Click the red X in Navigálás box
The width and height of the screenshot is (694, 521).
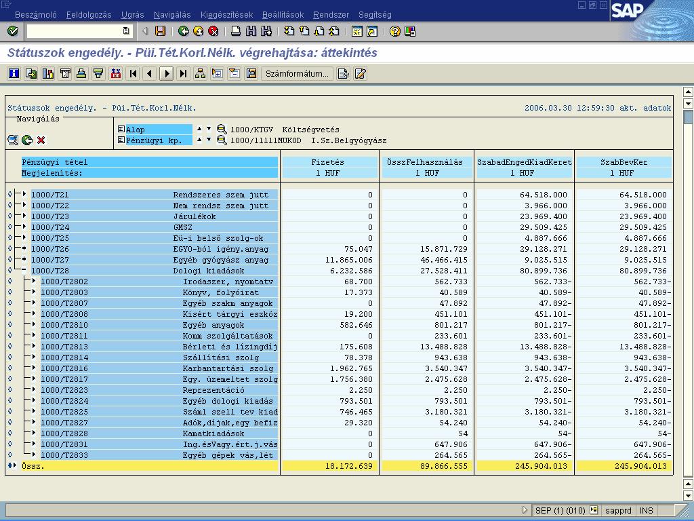tap(41, 140)
